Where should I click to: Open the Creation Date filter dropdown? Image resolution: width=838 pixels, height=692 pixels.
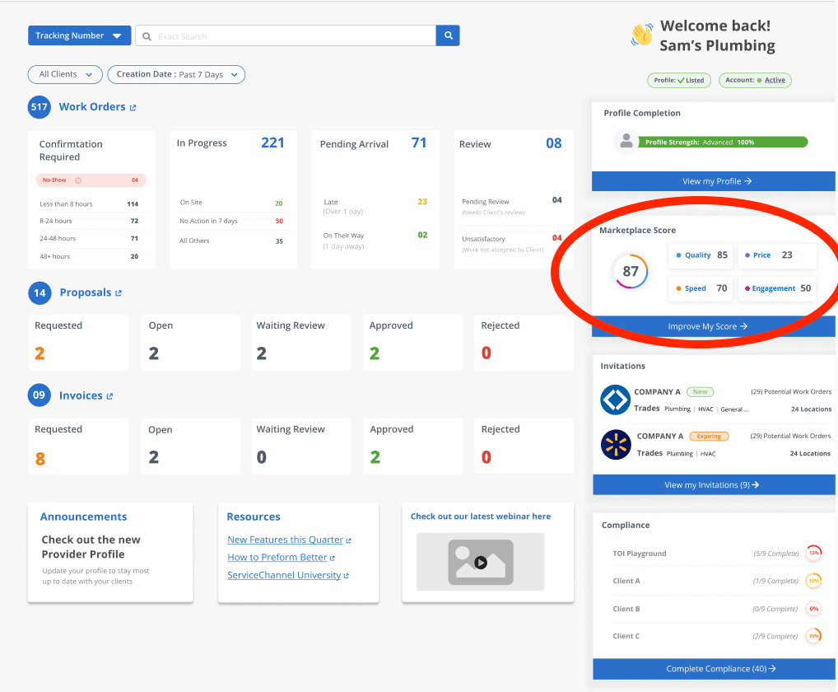176,74
